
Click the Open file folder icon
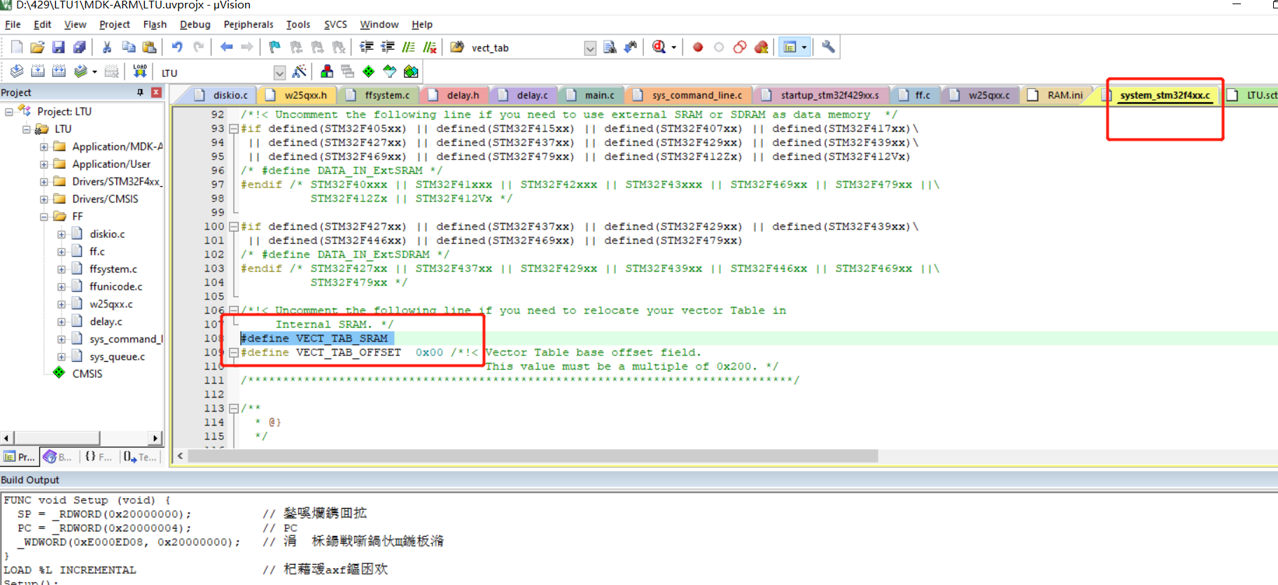coord(38,47)
